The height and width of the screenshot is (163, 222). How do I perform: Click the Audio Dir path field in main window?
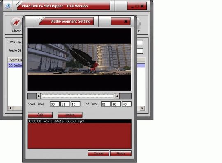click(x=140, y=51)
